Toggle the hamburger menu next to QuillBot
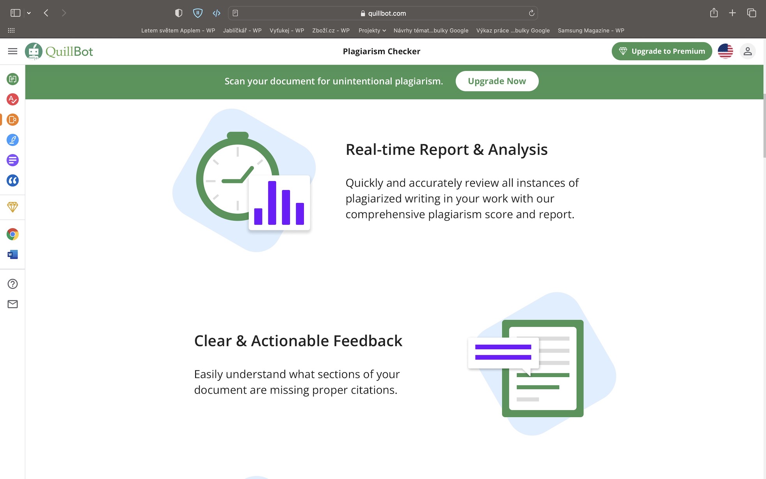 pos(12,51)
